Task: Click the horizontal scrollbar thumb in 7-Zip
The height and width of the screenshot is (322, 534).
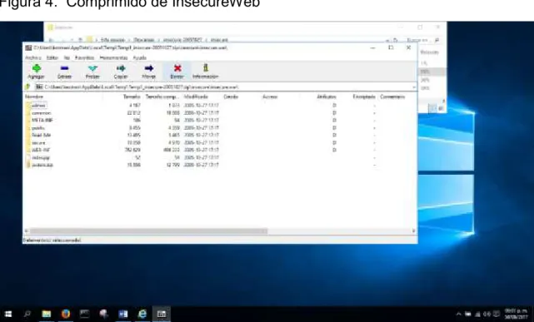Action: (x=148, y=231)
